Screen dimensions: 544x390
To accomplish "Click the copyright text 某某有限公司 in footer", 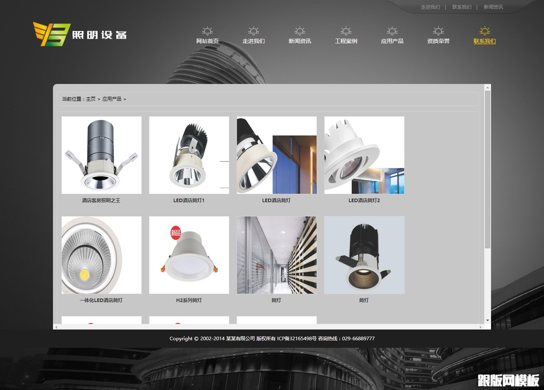I will click(x=241, y=339).
